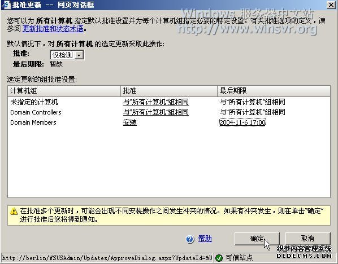Close the 批准更新 dialog window

click(331, 5)
